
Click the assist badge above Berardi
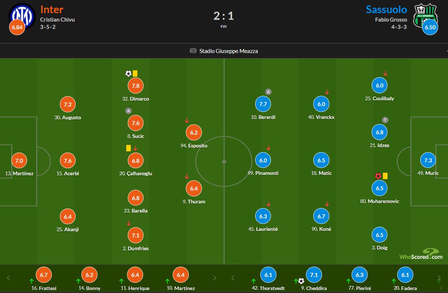(x=268, y=92)
